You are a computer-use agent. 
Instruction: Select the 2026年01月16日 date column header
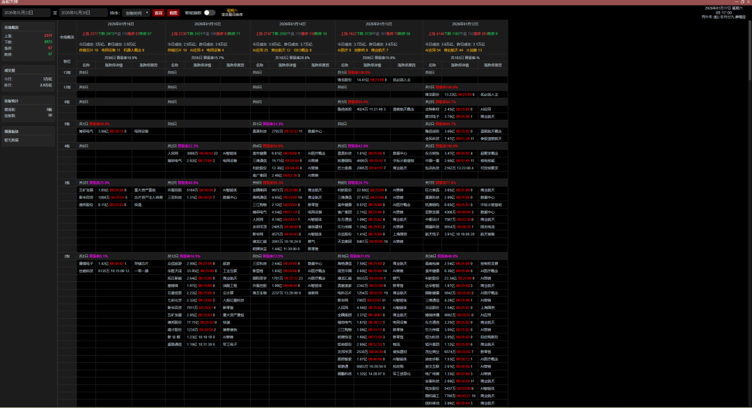120,24
